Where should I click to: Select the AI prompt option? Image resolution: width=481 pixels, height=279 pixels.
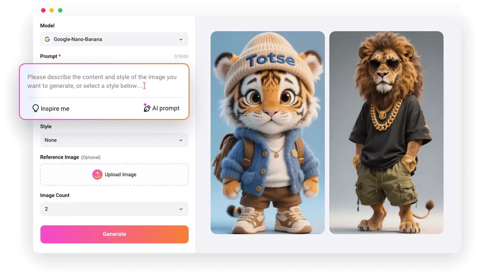162,108
